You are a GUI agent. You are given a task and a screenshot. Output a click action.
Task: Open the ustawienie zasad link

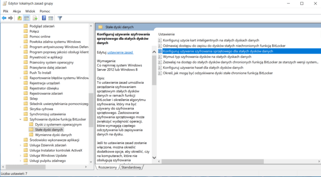point(120,52)
